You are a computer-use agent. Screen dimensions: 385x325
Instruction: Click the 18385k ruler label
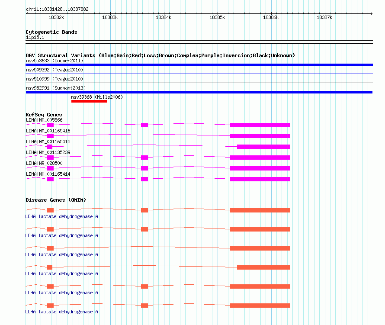217,17
